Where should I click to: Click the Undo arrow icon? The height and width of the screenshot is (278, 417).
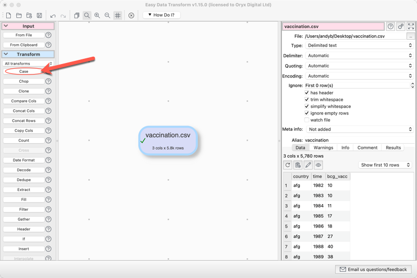click(53, 16)
